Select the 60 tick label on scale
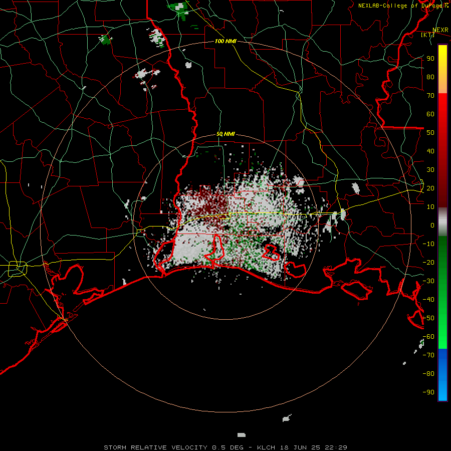This screenshot has width=451, height=451. [430, 114]
